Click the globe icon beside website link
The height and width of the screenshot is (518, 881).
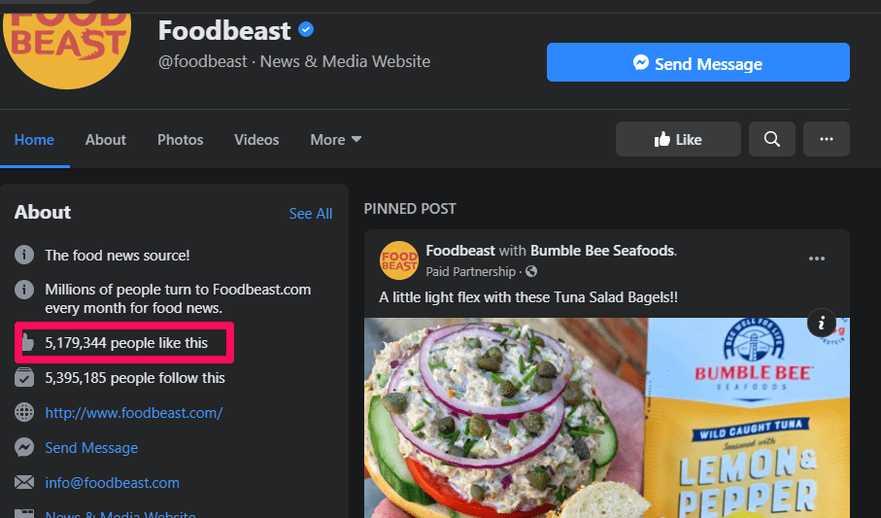(25, 412)
